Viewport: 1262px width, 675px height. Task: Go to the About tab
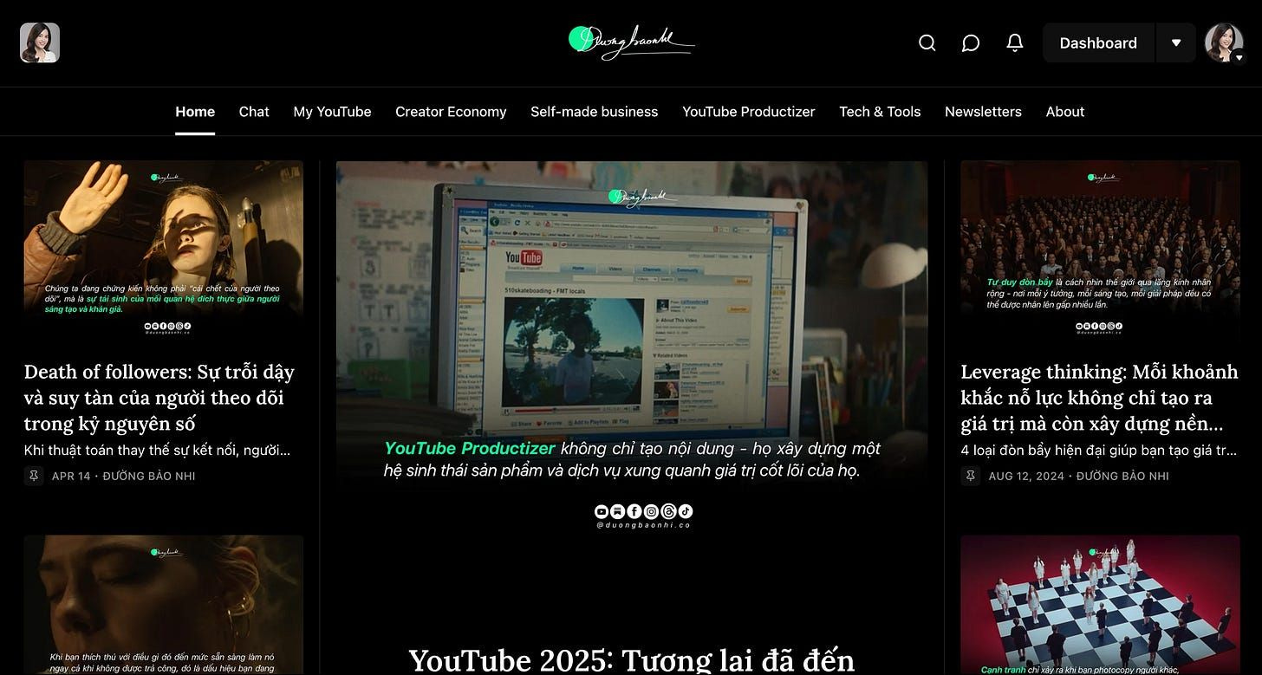(1065, 112)
